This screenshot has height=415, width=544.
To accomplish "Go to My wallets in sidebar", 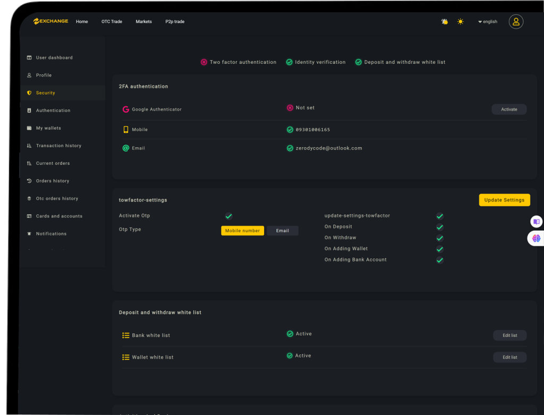I will pos(48,128).
